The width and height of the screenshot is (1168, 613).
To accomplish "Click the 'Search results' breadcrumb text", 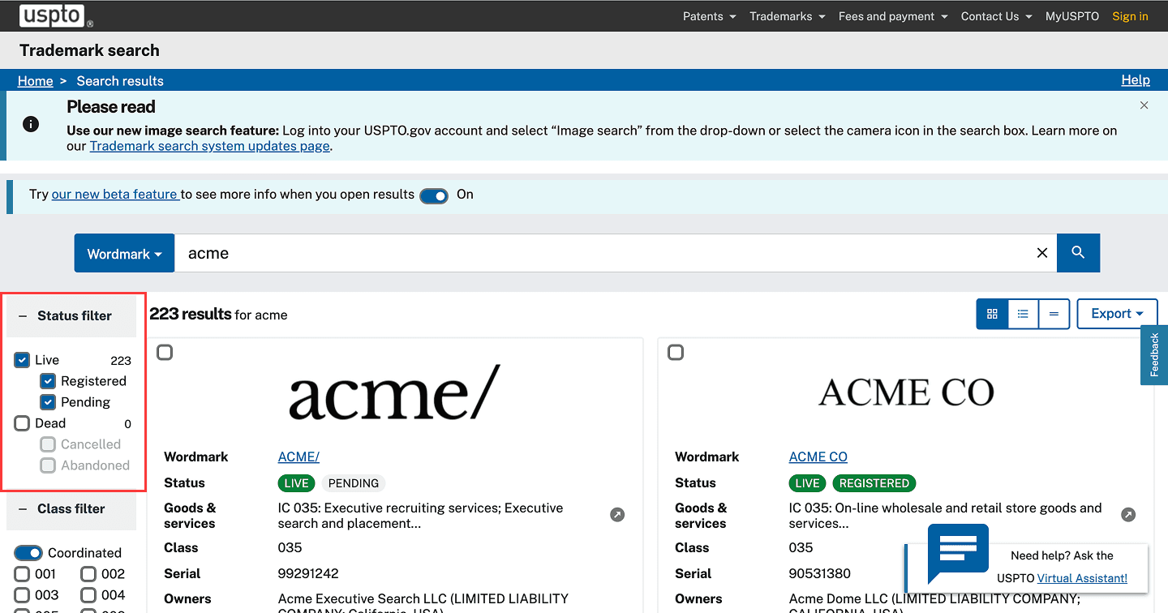I will coord(120,81).
